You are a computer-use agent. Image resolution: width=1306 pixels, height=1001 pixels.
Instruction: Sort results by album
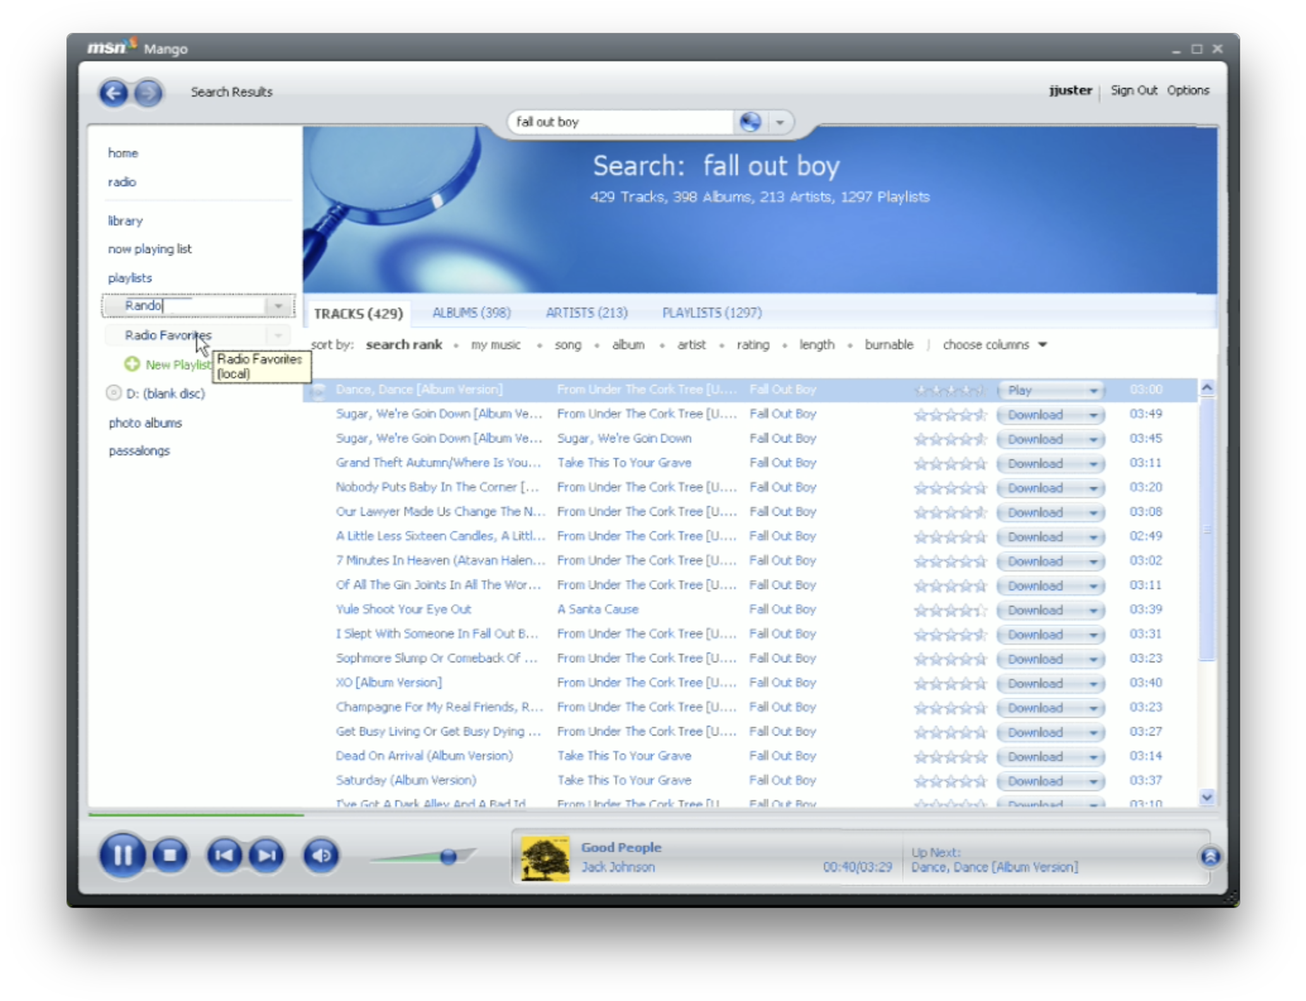(x=628, y=345)
